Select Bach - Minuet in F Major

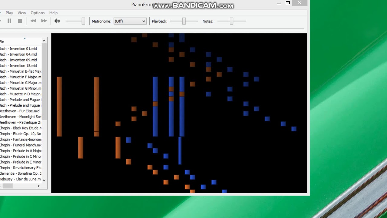[x=21, y=77]
